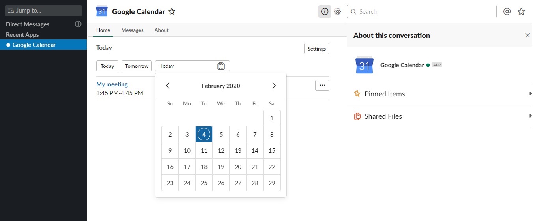
Task: Click the Settings button
Action: [316, 49]
